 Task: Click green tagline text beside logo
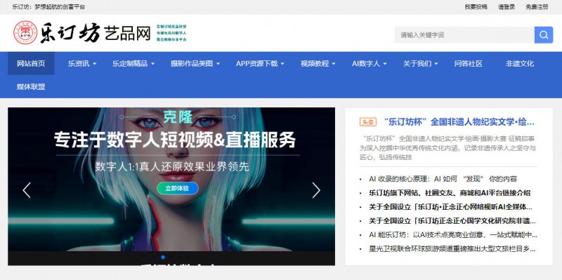tap(171, 33)
